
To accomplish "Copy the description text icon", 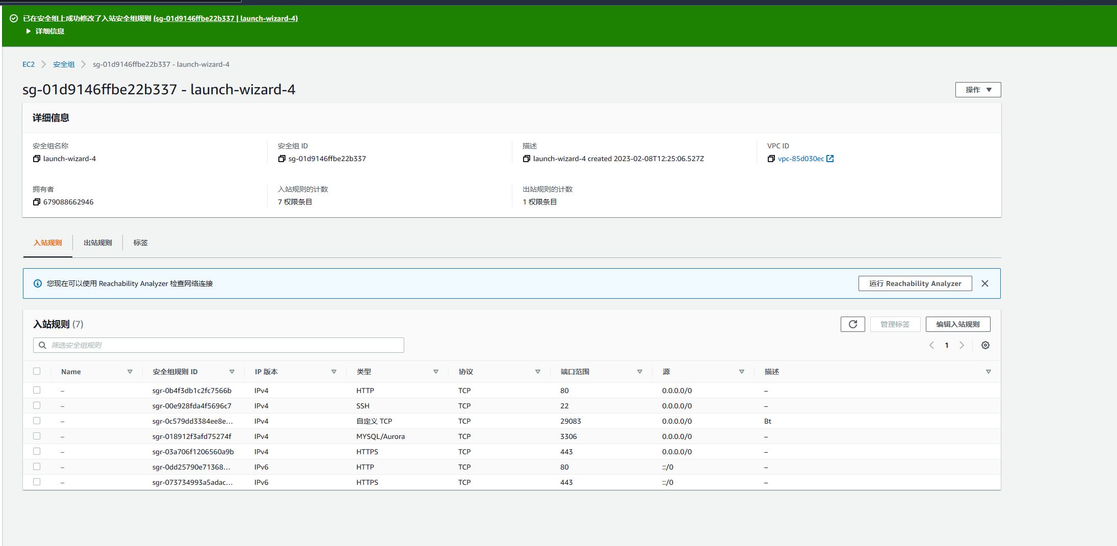I will [526, 159].
